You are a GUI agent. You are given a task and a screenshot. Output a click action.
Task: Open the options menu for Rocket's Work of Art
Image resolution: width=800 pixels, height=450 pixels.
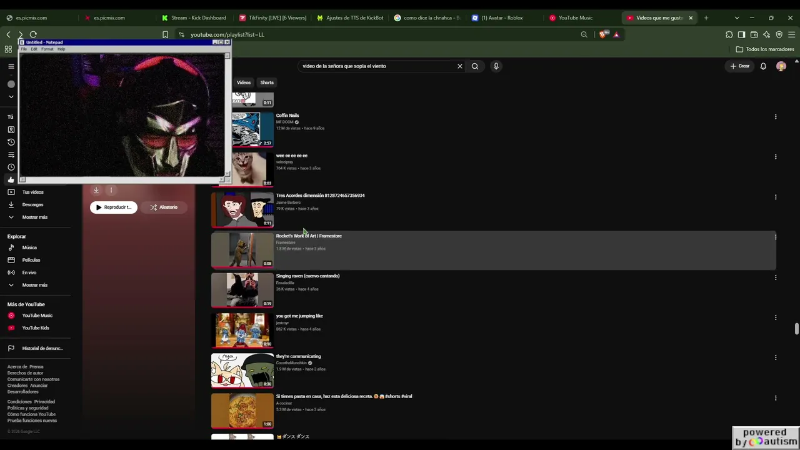pos(776,237)
